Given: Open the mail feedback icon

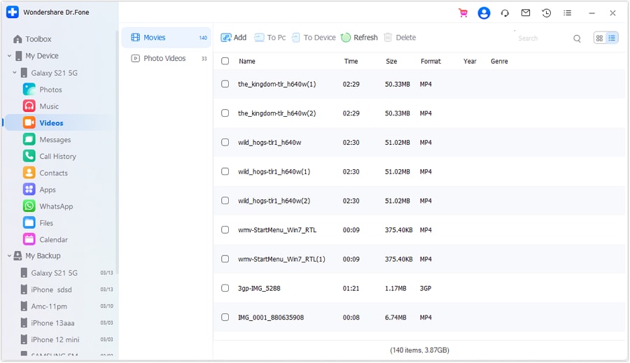Looking at the screenshot, I should coord(526,13).
